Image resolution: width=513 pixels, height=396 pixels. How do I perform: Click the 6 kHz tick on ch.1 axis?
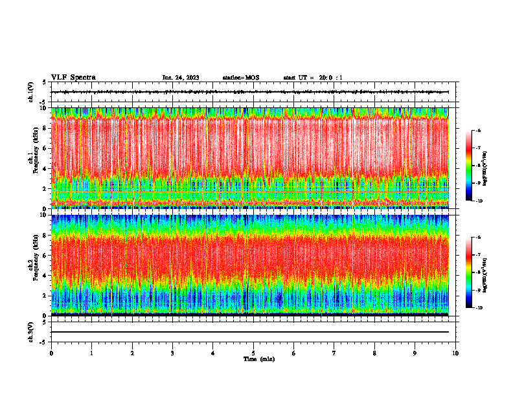45,148
